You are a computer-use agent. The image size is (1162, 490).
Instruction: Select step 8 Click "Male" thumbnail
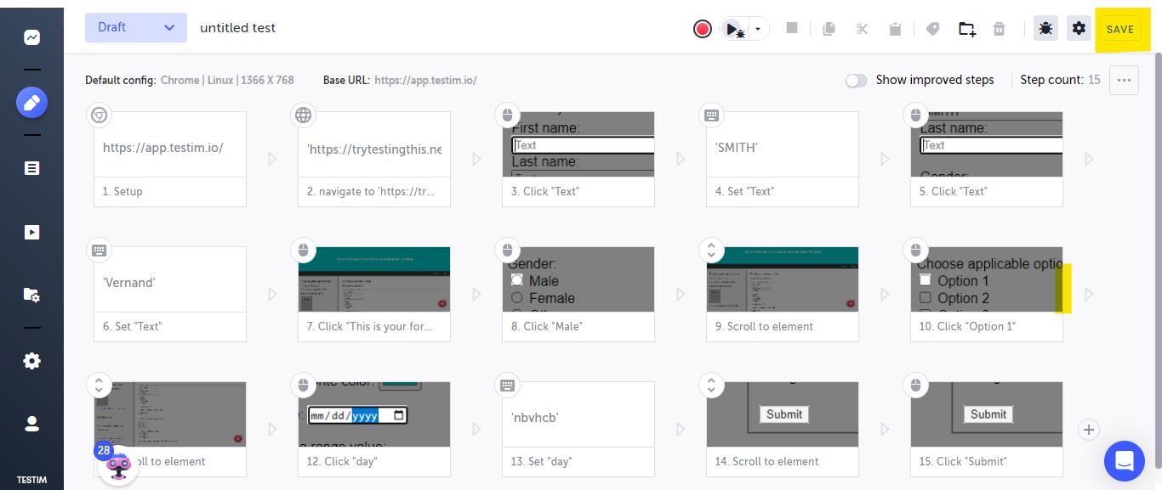(578, 280)
